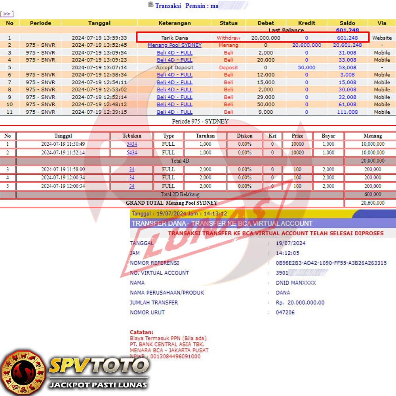Click Tebakan number 34 at 11:58:00
This screenshot has width=396, height=396.
(x=132, y=169)
